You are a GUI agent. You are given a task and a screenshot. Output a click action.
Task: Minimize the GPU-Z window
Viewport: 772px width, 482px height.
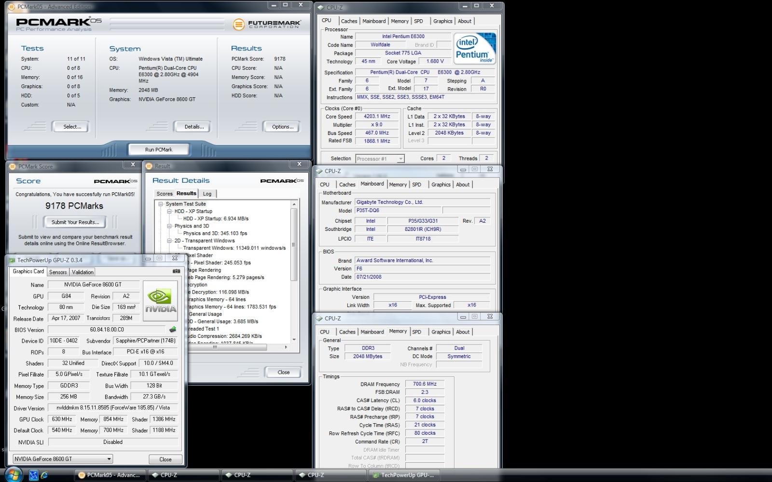click(148, 258)
